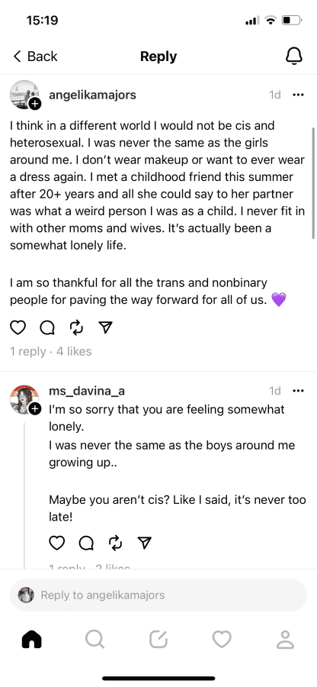317x687 pixels.
Task: Open the new post compose tab
Action: (158, 640)
